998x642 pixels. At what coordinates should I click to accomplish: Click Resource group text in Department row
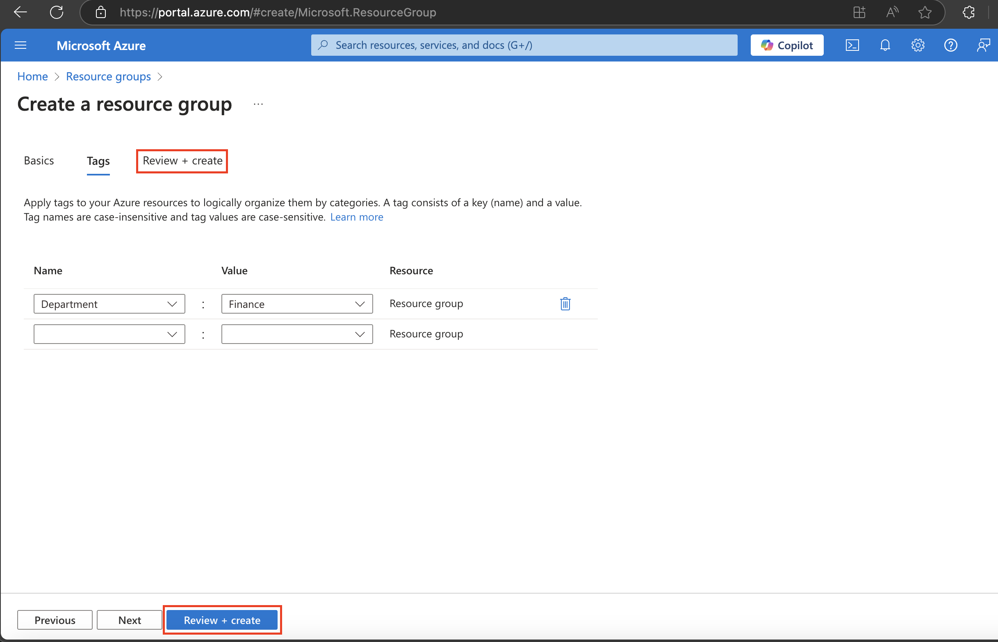tap(426, 303)
